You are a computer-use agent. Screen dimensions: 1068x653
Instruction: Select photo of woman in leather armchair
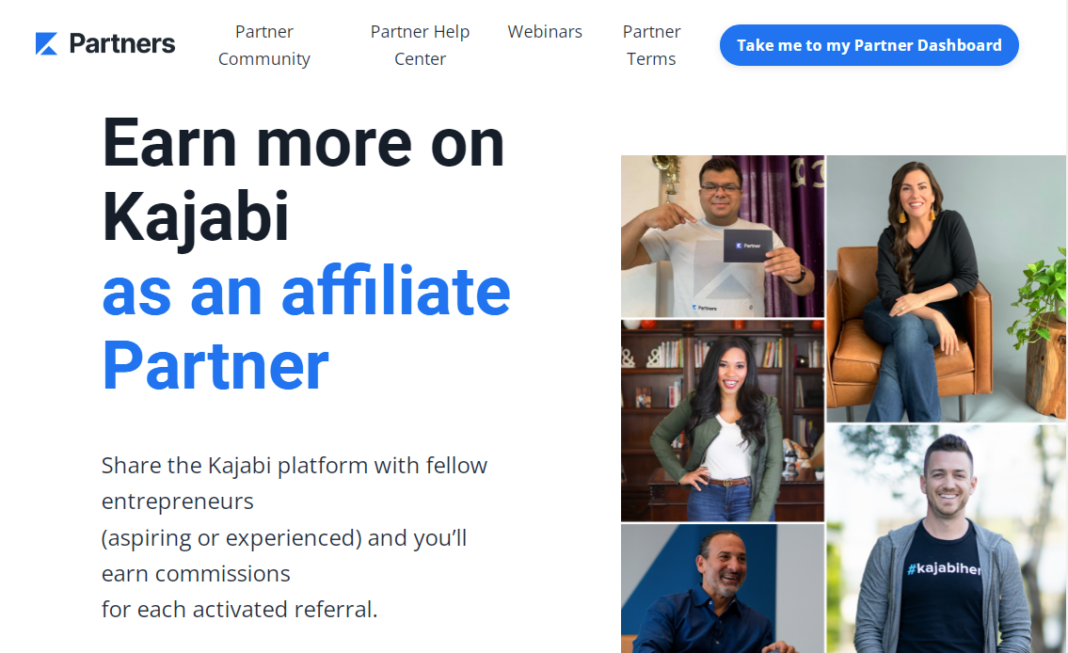click(x=946, y=289)
